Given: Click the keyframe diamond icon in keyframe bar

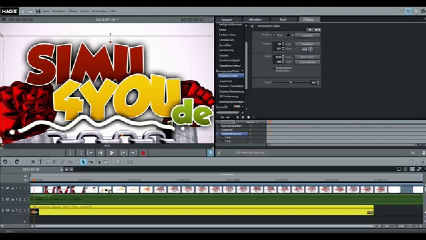Looking at the screenshot, I should coord(238,117).
